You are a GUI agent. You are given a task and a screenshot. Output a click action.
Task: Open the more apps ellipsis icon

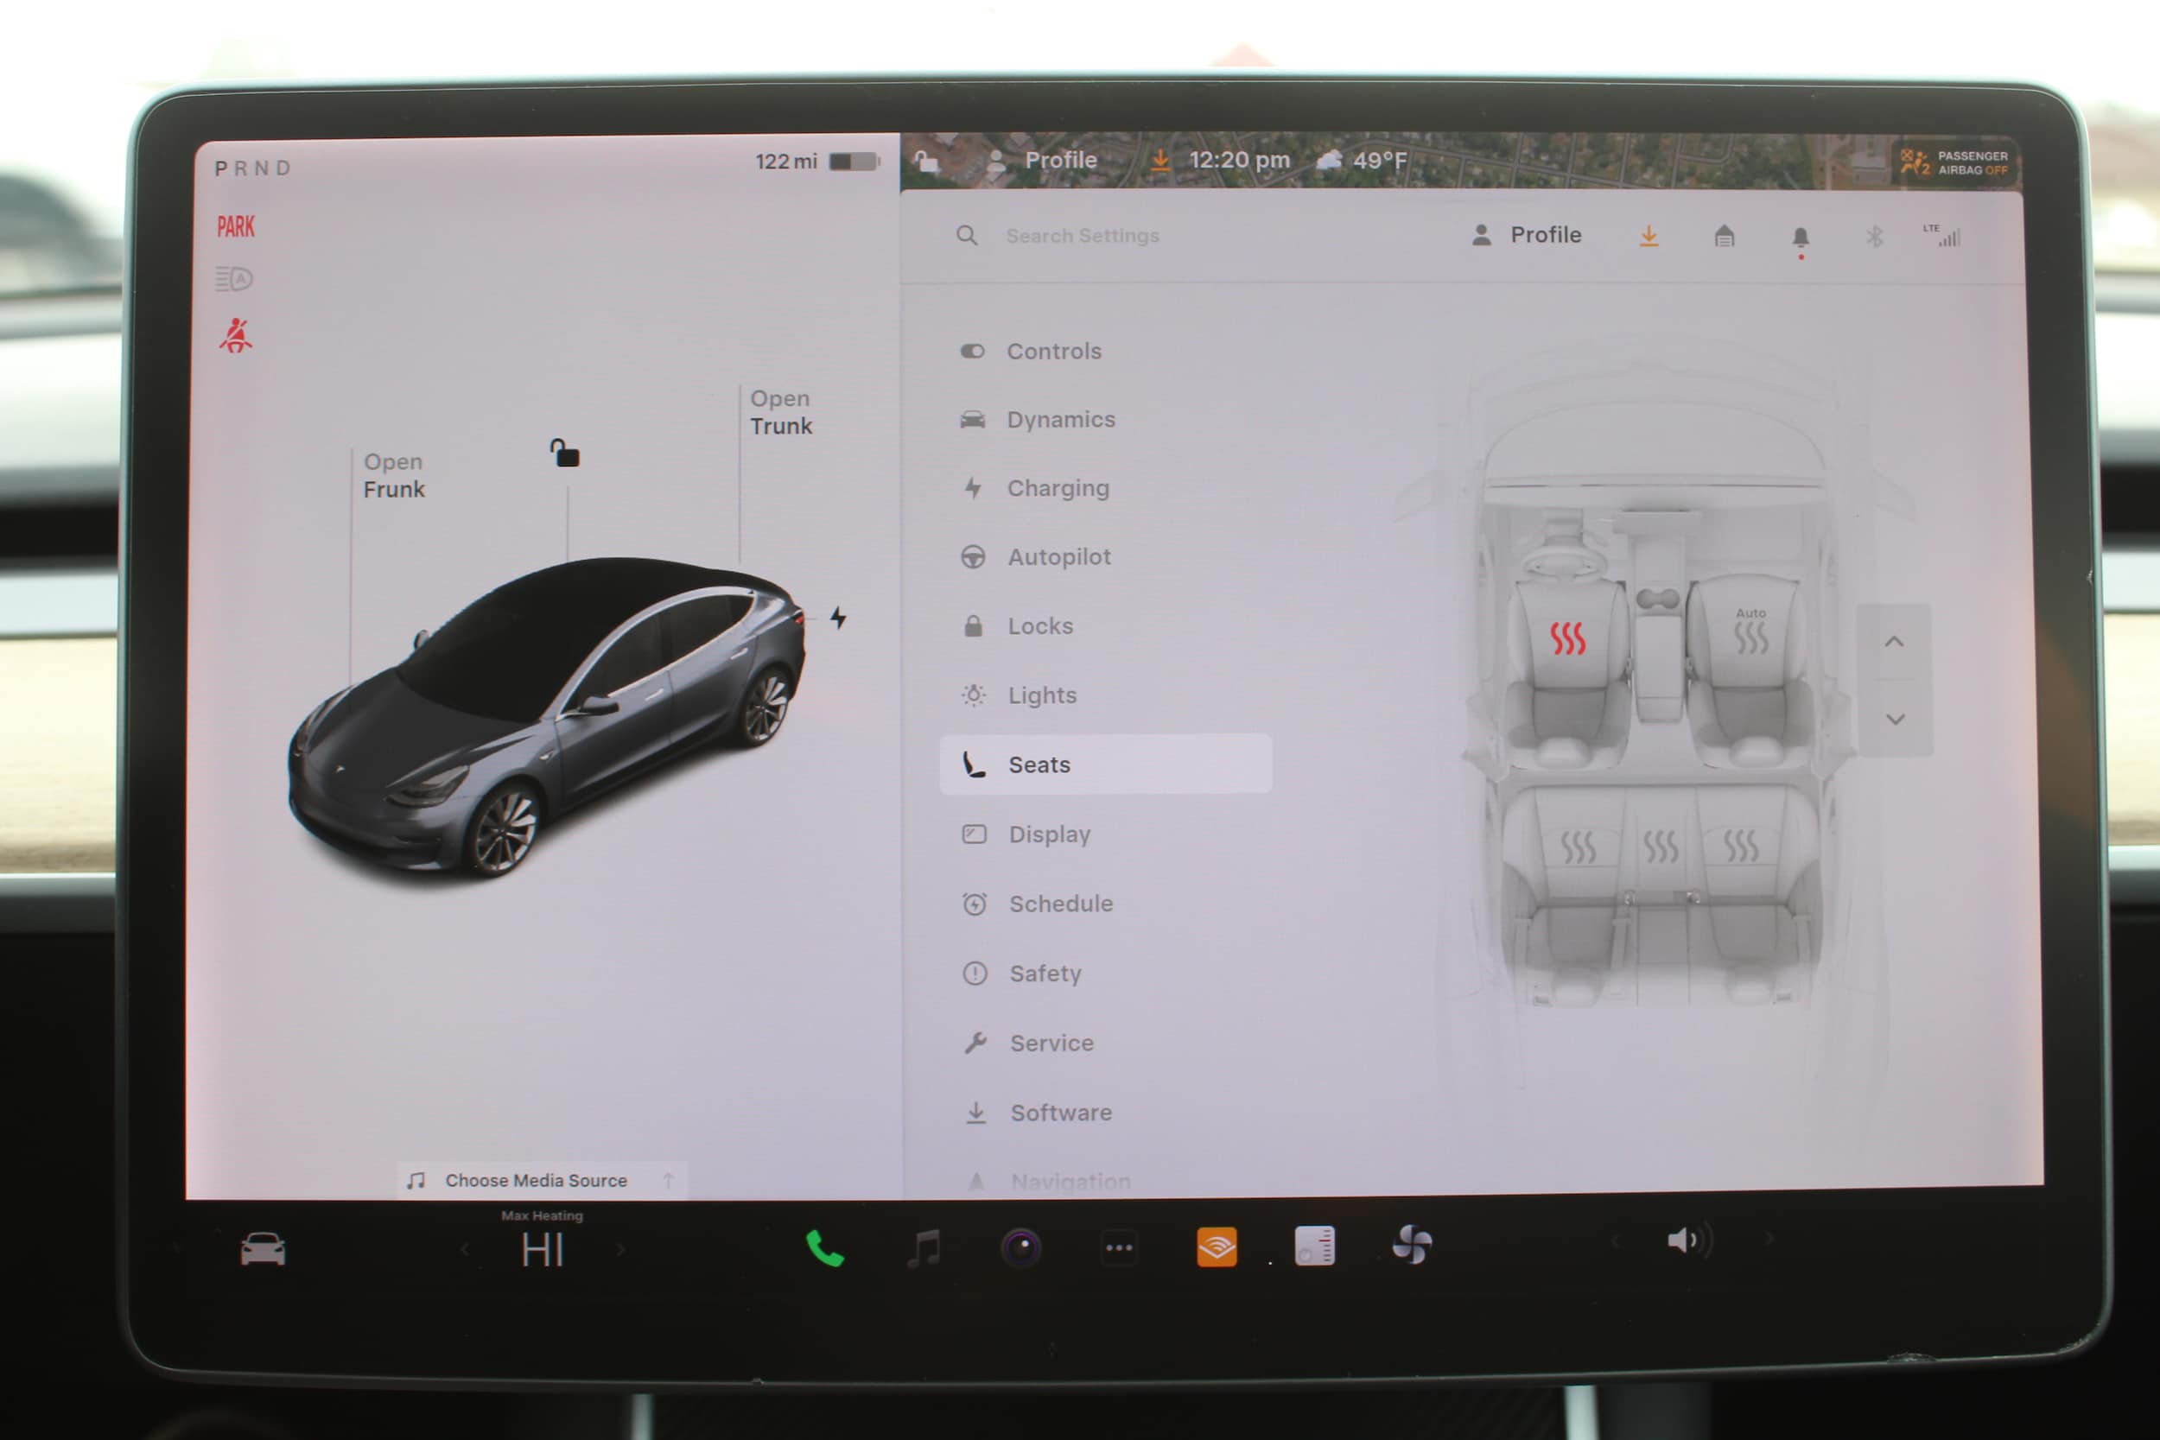[x=1119, y=1248]
